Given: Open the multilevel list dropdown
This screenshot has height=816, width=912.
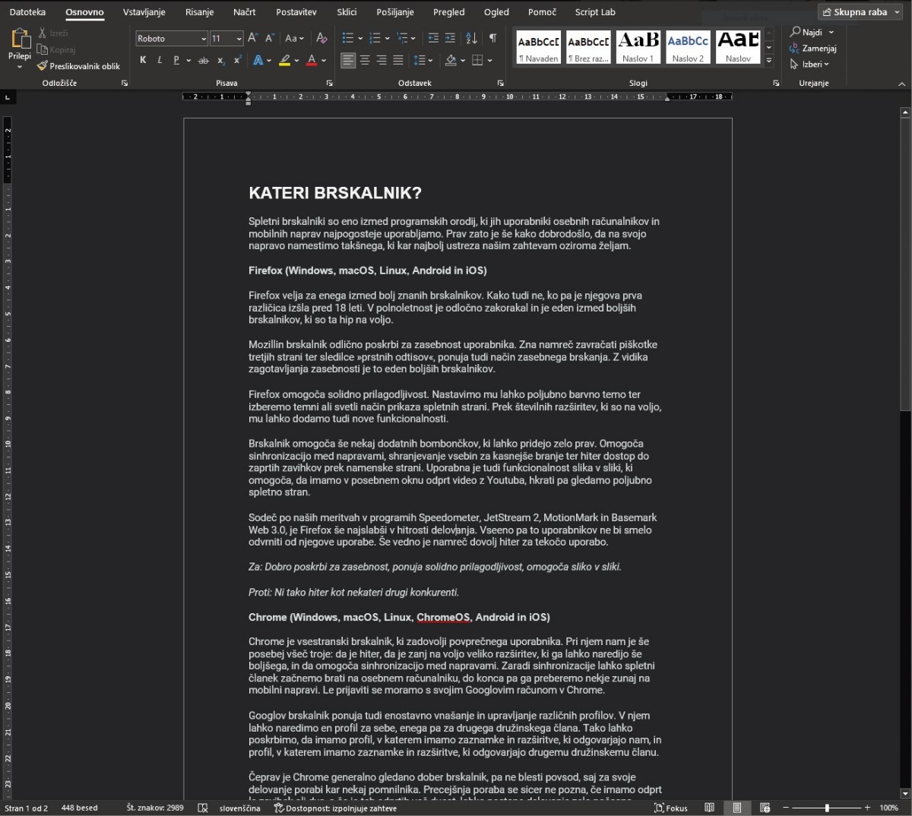Looking at the screenshot, I should (413, 38).
